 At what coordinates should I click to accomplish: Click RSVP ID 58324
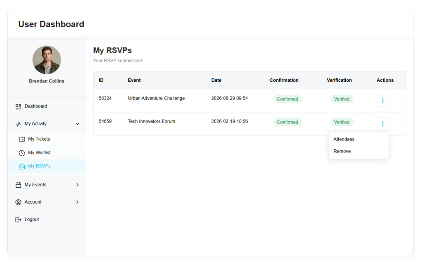click(x=105, y=98)
